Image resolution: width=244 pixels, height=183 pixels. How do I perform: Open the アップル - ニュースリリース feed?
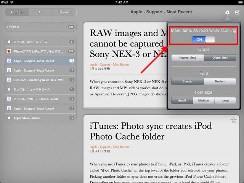click(41, 89)
